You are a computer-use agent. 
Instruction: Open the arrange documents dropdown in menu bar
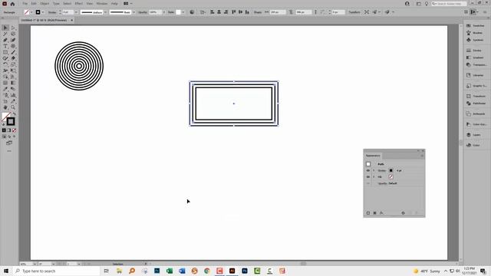127,4
